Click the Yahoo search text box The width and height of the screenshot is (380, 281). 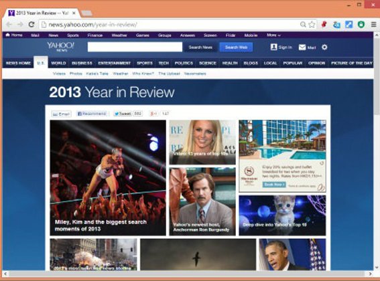135,47
